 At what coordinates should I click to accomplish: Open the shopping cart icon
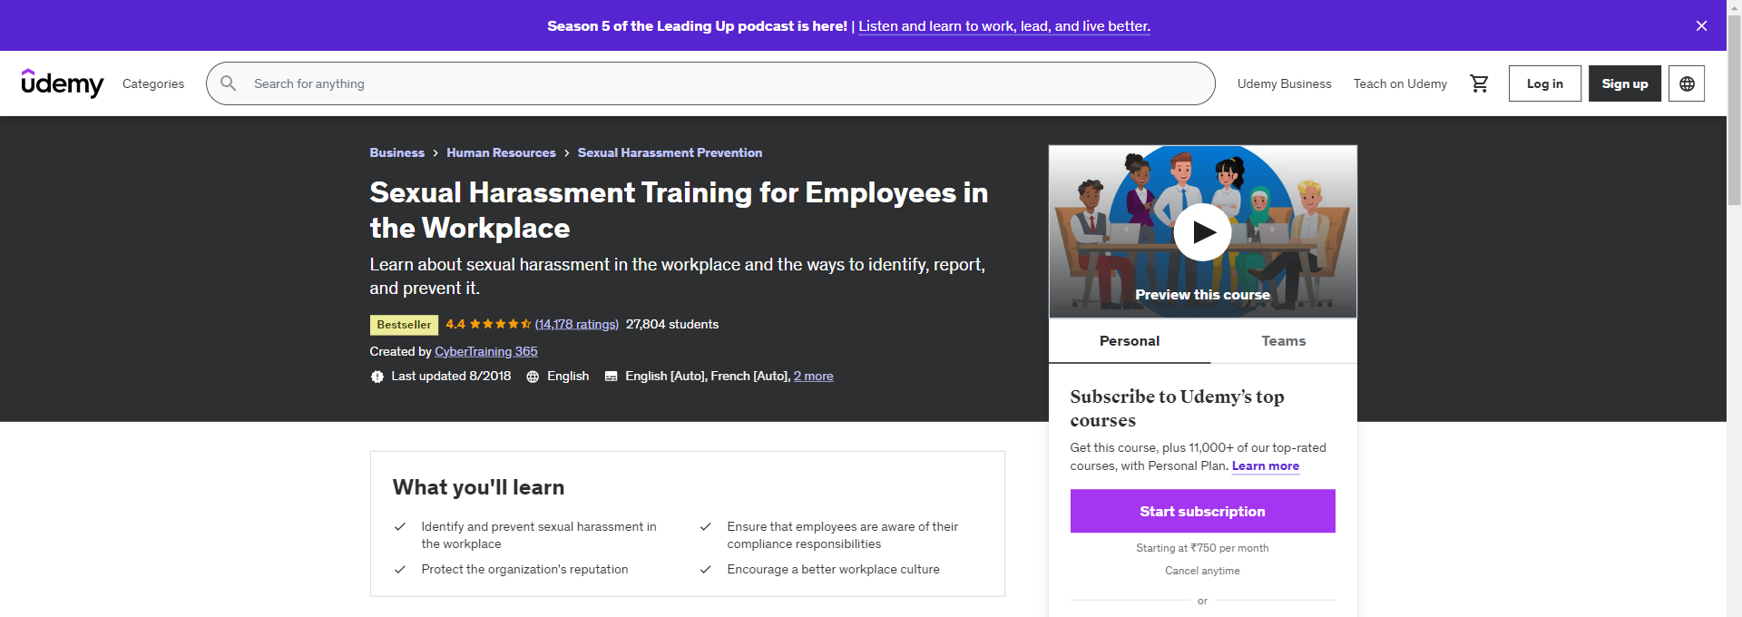1479,83
